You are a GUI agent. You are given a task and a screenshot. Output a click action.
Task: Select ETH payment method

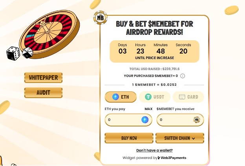coord(121,97)
